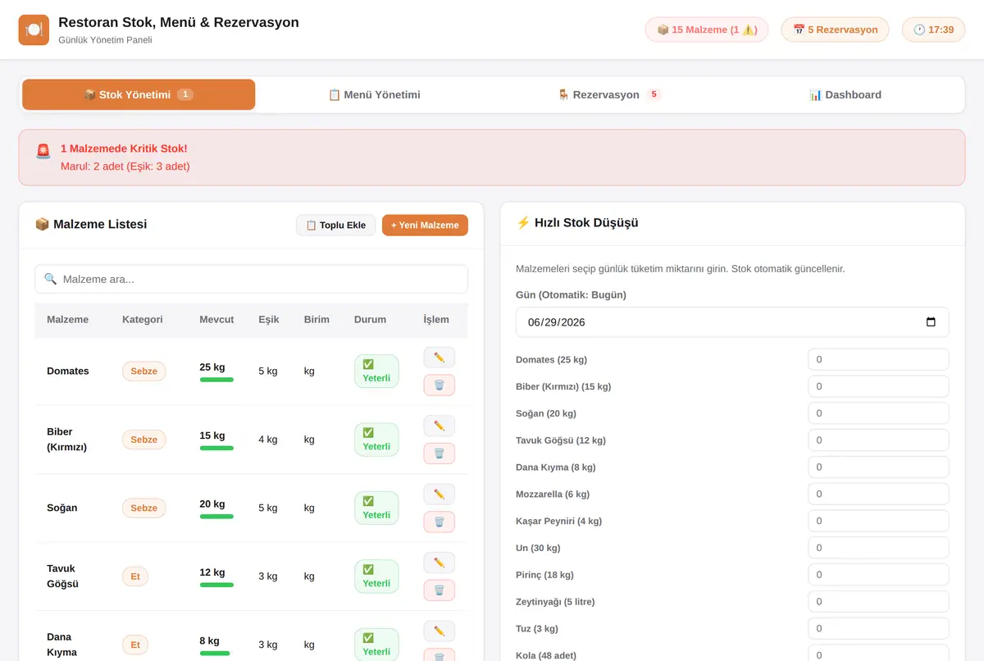Open the Dashboard tab
This screenshot has height=661, width=984.
pyautogui.click(x=845, y=94)
